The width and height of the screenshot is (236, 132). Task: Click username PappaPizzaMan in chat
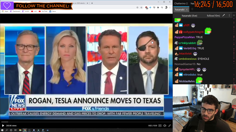(185, 37)
